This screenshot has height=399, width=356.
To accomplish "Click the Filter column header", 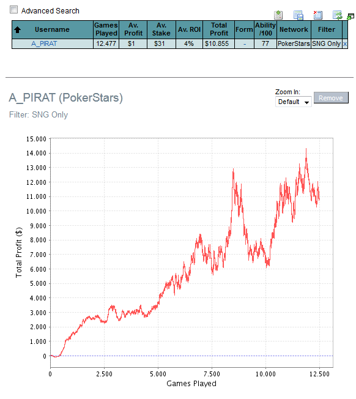I will pyautogui.click(x=327, y=29).
